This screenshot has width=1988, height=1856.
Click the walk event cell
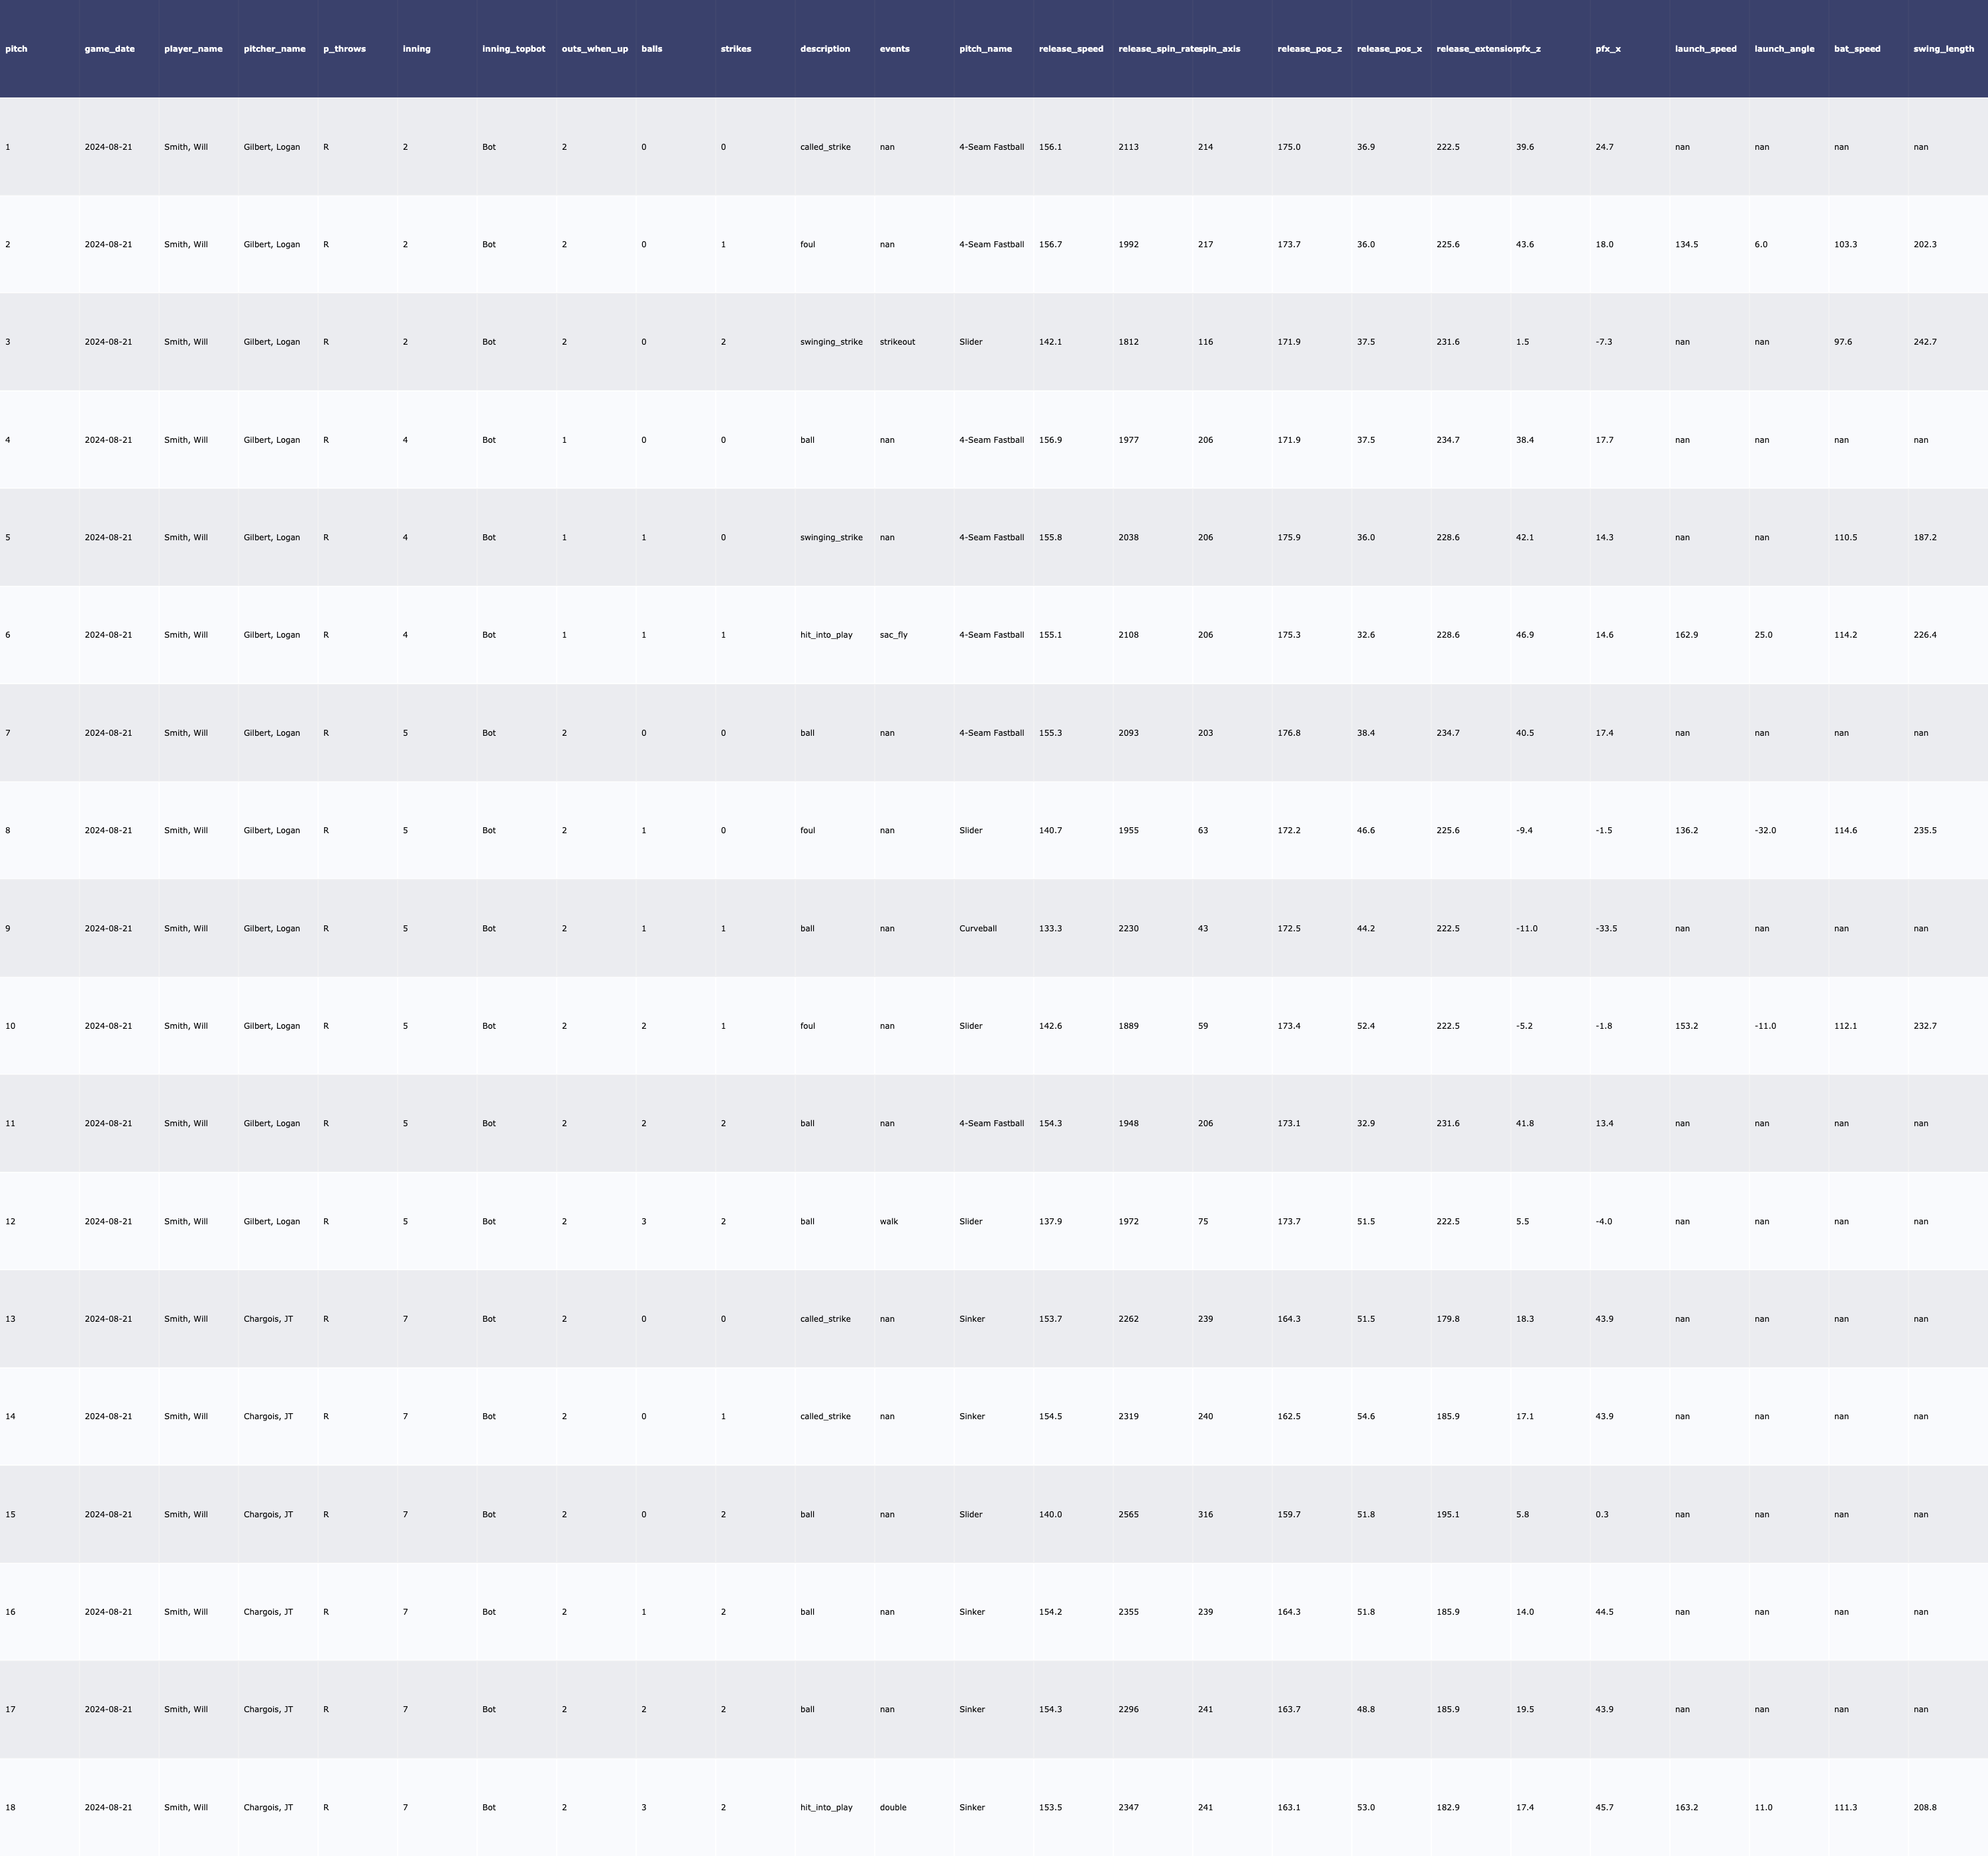pyautogui.click(x=888, y=1222)
